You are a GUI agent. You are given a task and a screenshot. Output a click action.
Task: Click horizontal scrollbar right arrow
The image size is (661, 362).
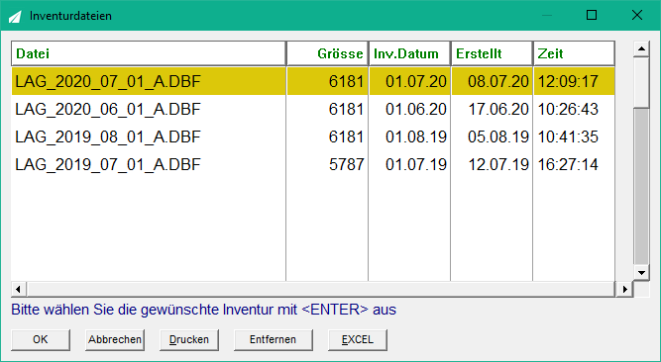click(x=624, y=289)
